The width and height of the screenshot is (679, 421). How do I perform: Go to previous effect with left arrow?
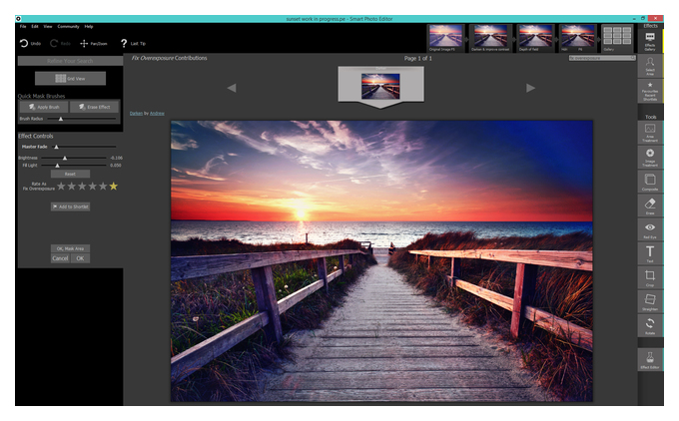tap(232, 88)
